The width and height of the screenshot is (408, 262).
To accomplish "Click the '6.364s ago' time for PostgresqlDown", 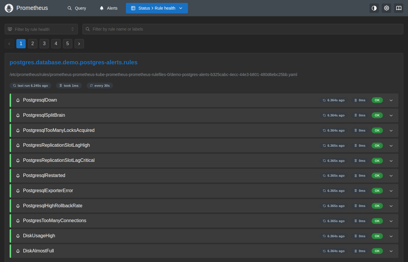I will click(333, 100).
